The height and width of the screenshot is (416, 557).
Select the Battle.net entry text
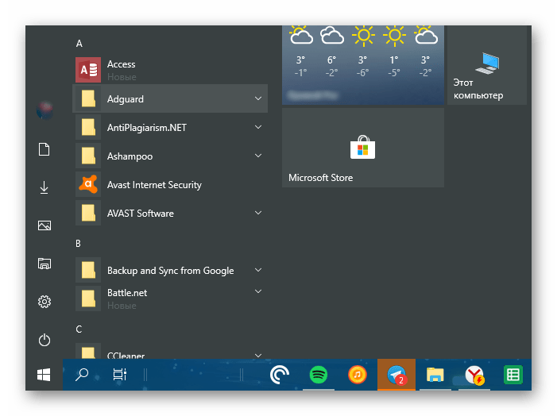coord(127,293)
